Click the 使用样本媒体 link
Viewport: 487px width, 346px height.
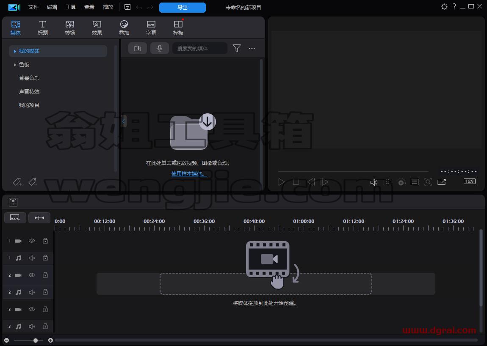[x=189, y=174]
